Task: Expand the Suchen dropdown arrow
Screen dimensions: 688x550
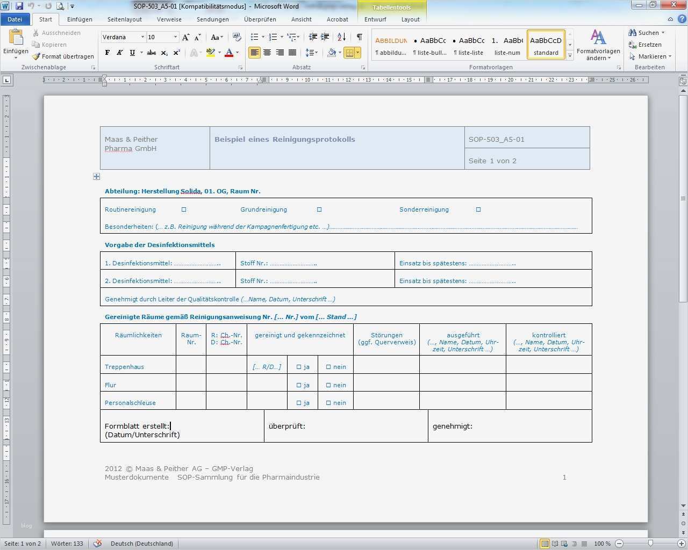Action: pos(663,33)
